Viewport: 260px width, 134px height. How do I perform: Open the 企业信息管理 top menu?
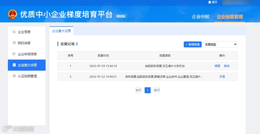tap(230, 17)
